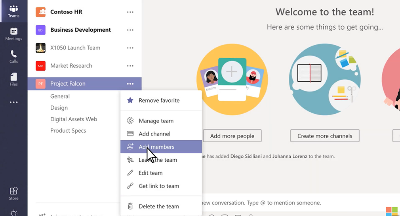The image size is (400, 216).
Task: Click the name Johanna Lorenz
Action: pos(290,156)
